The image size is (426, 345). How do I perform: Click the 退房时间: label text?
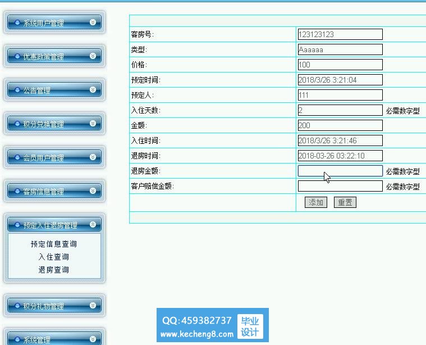(145, 156)
